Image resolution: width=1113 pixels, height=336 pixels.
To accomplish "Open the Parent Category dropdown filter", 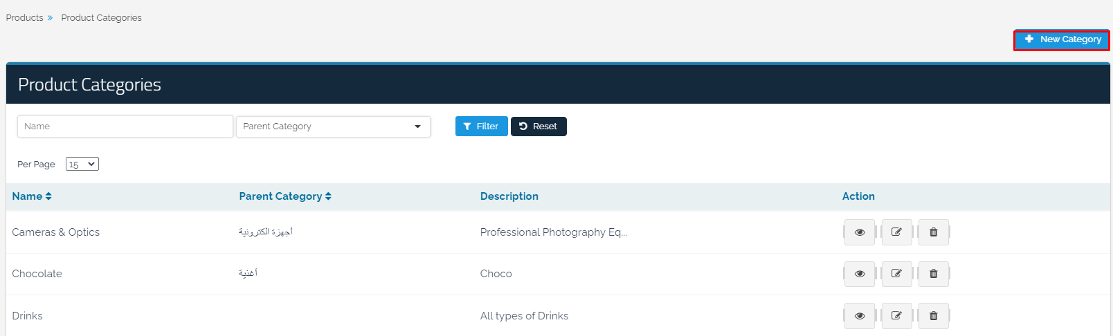I will tap(333, 127).
